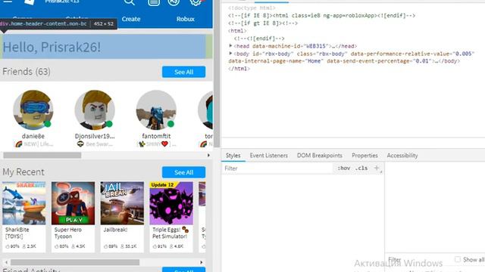Switch to the Styles tab
The height and width of the screenshot is (272, 485).
click(233, 156)
